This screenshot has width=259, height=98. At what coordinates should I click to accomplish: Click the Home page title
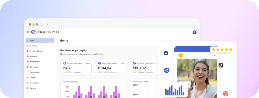coord(64,41)
